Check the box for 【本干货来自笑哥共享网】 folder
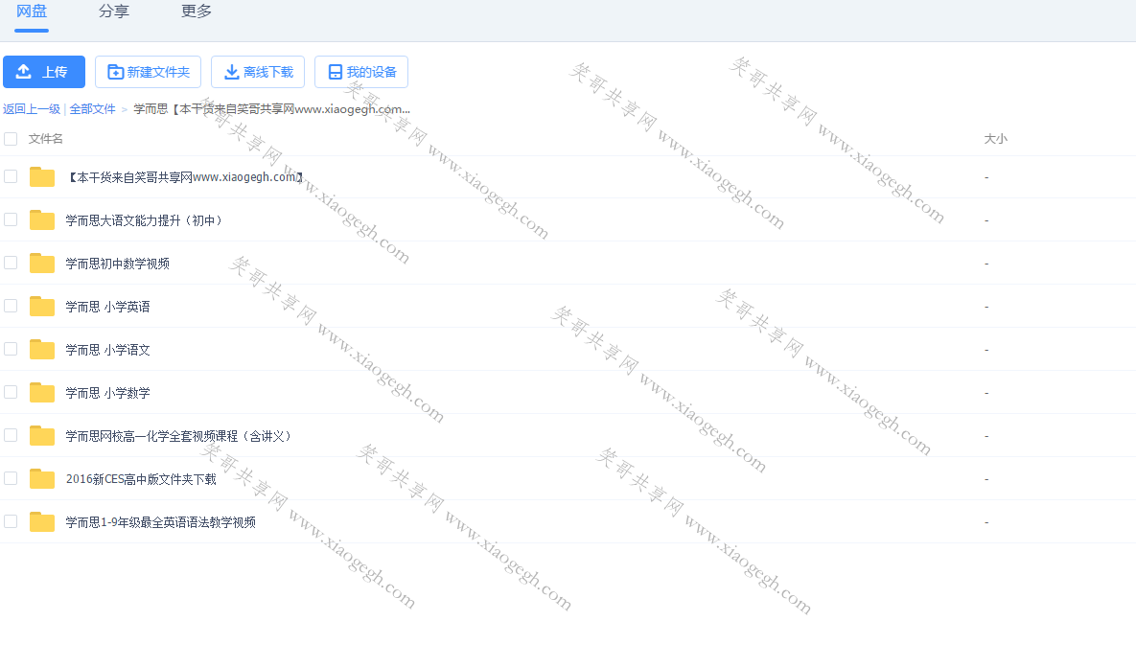The image size is (1136, 667). click(x=11, y=176)
